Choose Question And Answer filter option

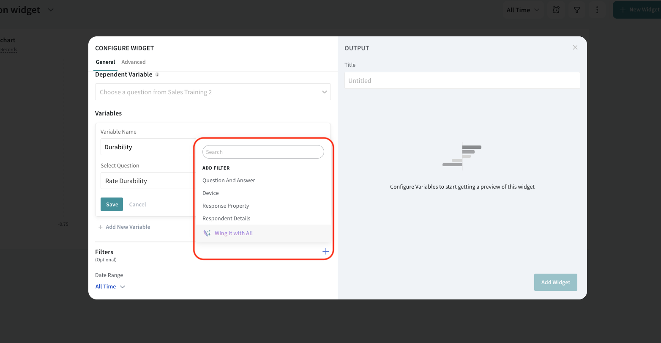[x=229, y=181]
